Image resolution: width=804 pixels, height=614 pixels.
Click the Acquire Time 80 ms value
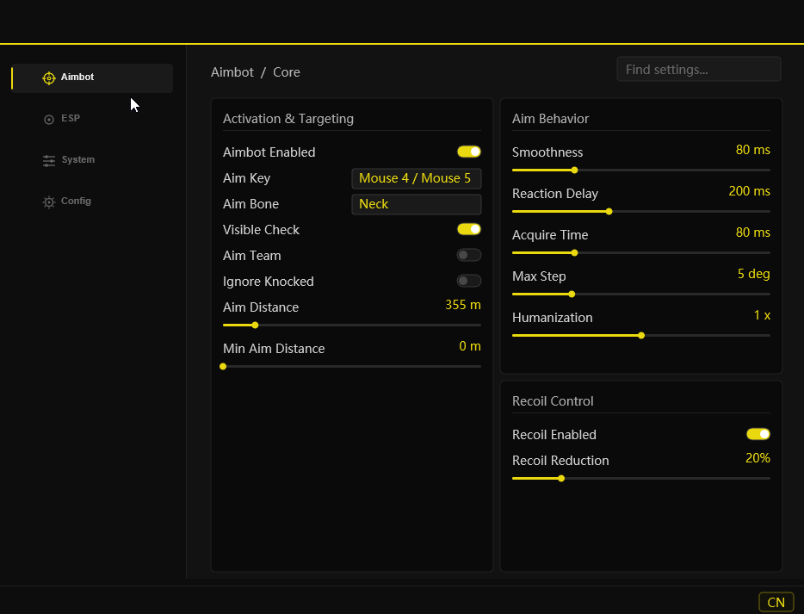click(752, 233)
